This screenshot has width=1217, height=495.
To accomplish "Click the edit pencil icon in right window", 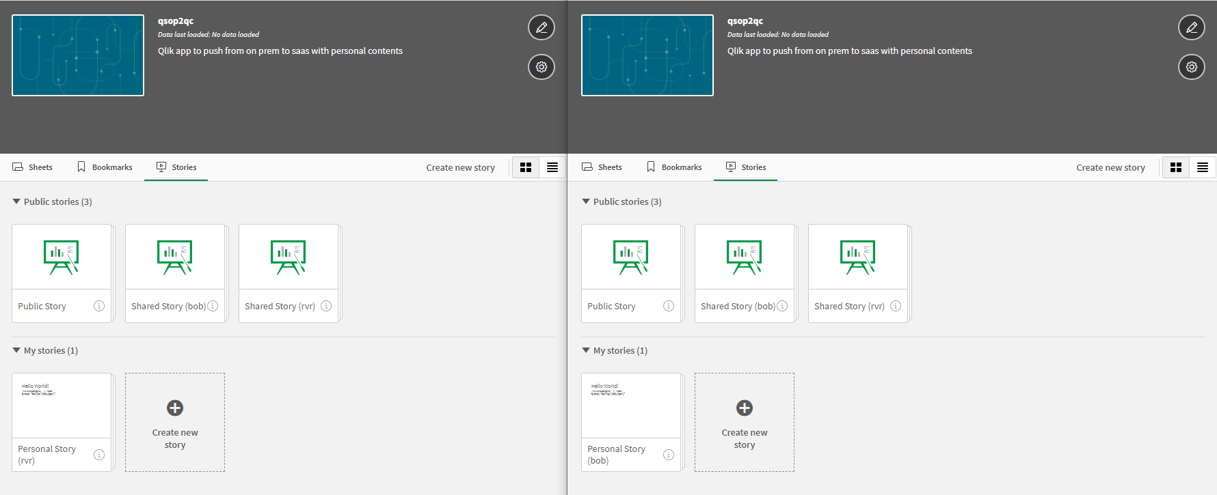I will [x=1192, y=27].
